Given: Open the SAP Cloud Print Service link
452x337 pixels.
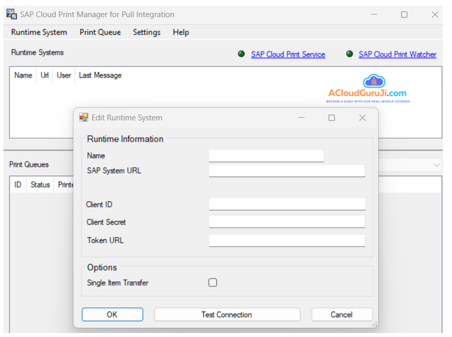Looking at the screenshot, I should (288, 55).
